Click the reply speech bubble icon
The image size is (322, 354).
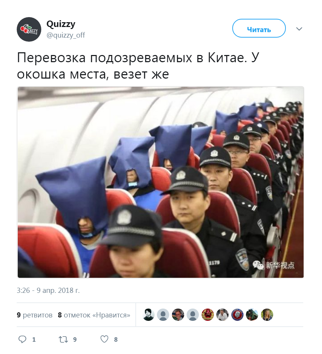(22, 339)
